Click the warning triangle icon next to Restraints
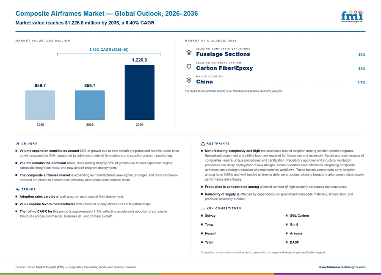Screen dimensions: 381x275 (x=203, y=143)
